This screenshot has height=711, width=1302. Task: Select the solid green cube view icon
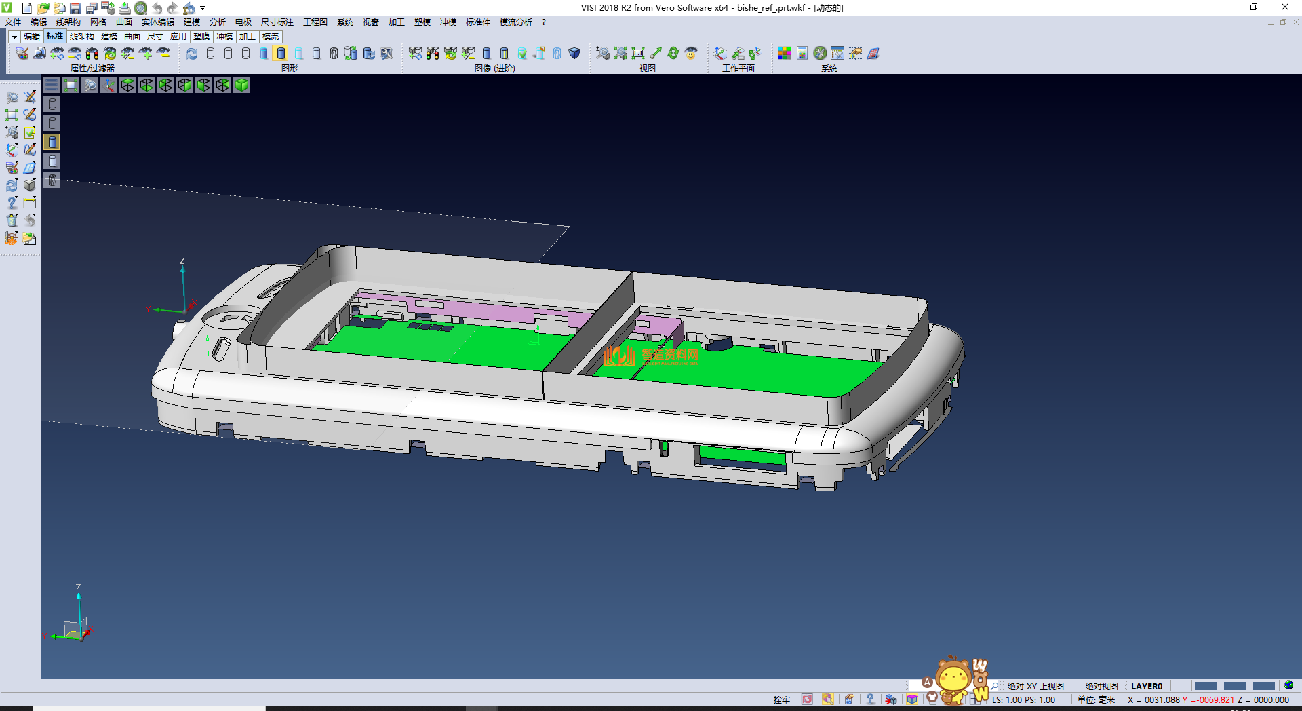click(x=241, y=85)
